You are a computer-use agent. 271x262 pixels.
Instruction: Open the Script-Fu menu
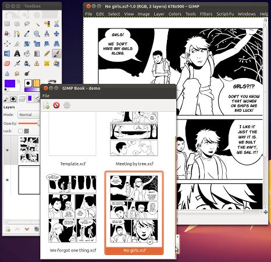tap(225, 14)
